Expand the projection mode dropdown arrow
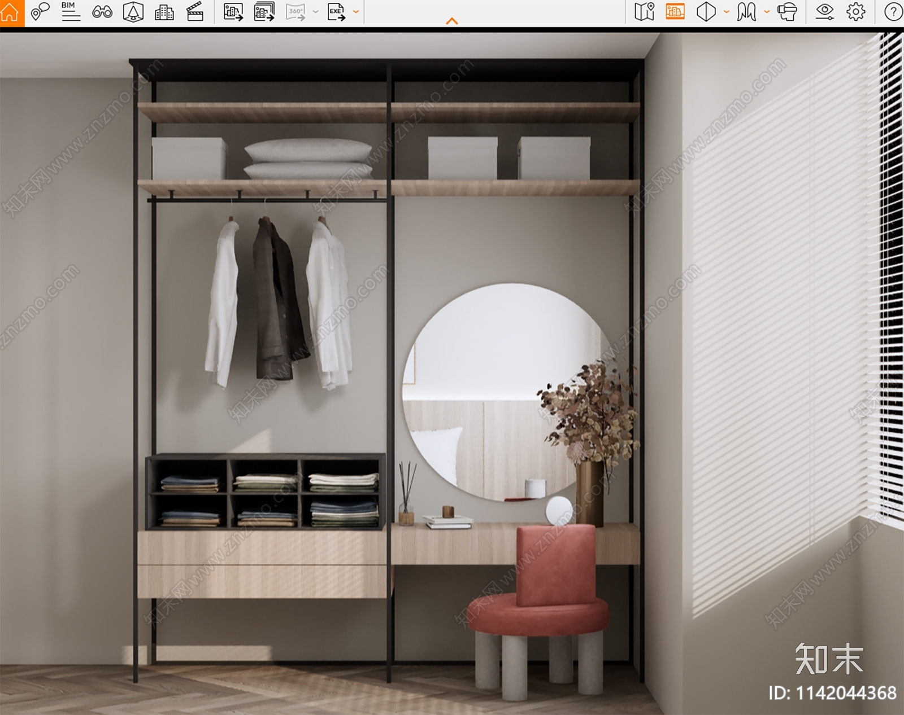904x715 pixels. [727, 12]
